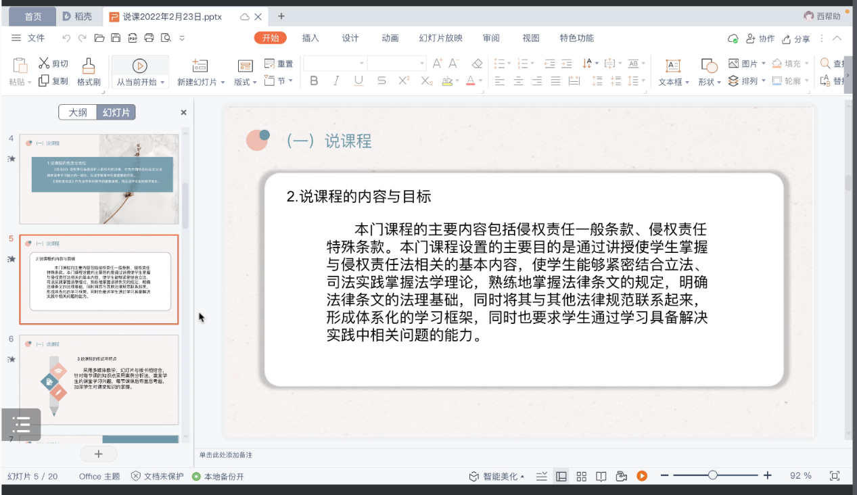Select slide 6 thumbnail in the slide panel
The width and height of the screenshot is (857, 495).
coord(99,379)
